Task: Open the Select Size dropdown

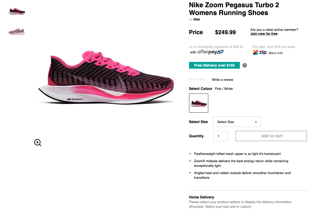Action: (237, 122)
